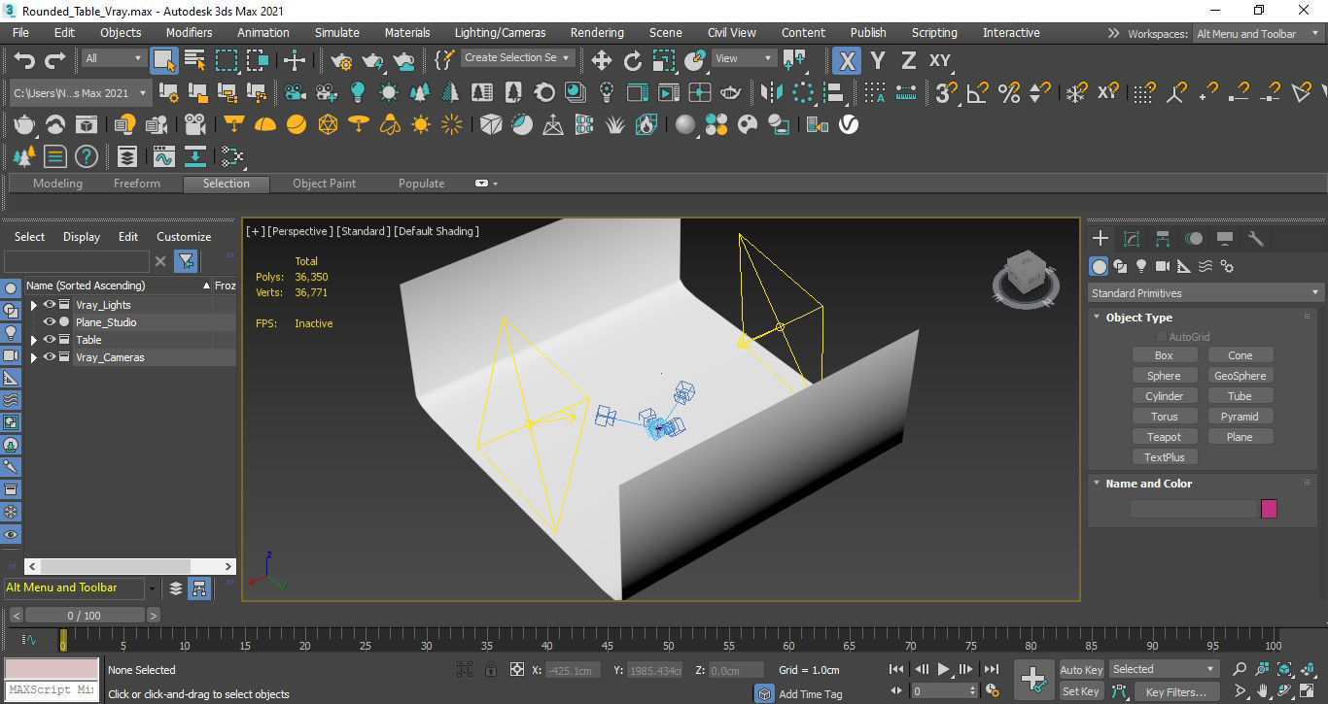Switch to Cameras creation category icon

(1163, 266)
